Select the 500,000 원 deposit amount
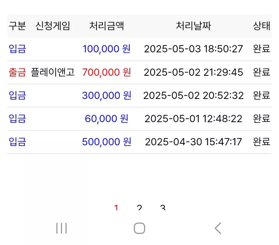The image size is (279, 245). 107,142
